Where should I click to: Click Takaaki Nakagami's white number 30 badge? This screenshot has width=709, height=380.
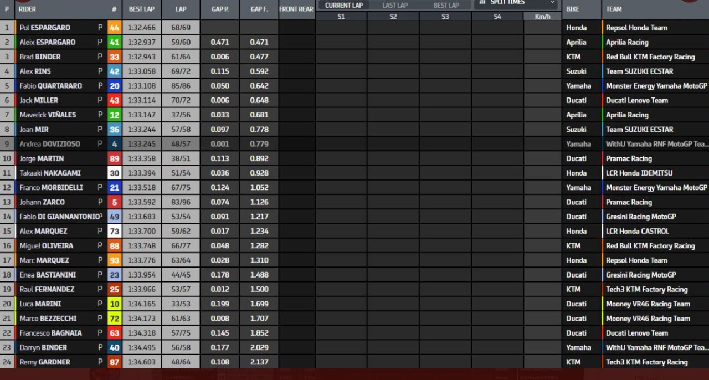114,173
